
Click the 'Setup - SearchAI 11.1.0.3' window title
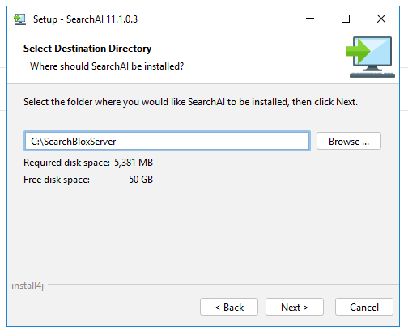85,19
